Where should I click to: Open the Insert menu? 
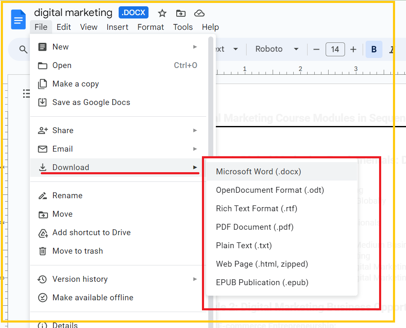(117, 27)
